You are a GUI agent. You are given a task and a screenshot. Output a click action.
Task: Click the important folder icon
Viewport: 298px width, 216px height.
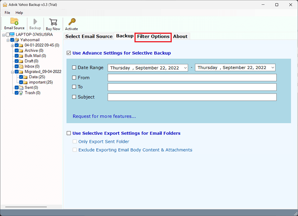(25, 82)
